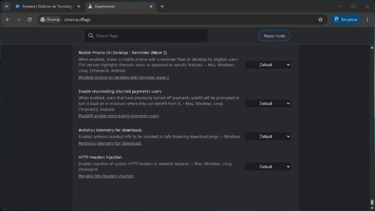Open #mobile-promo-on-desktop-with-reminder-wave-2 link

[x=123, y=77]
